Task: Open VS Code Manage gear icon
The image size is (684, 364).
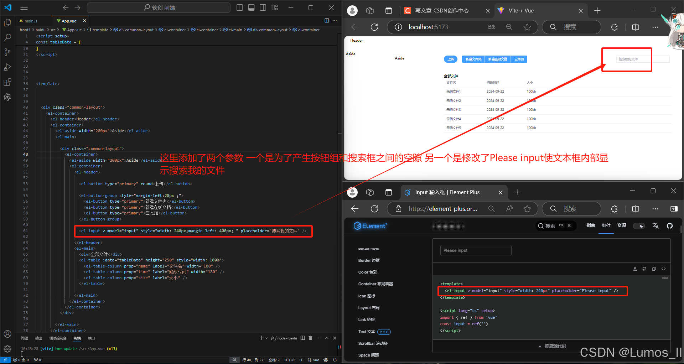Action: tap(7, 349)
